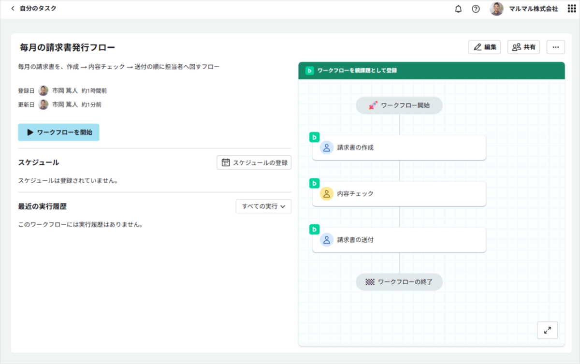Click the 更新日 avatar of 市岡 篤人
This screenshot has height=364, width=580.
coord(43,104)
